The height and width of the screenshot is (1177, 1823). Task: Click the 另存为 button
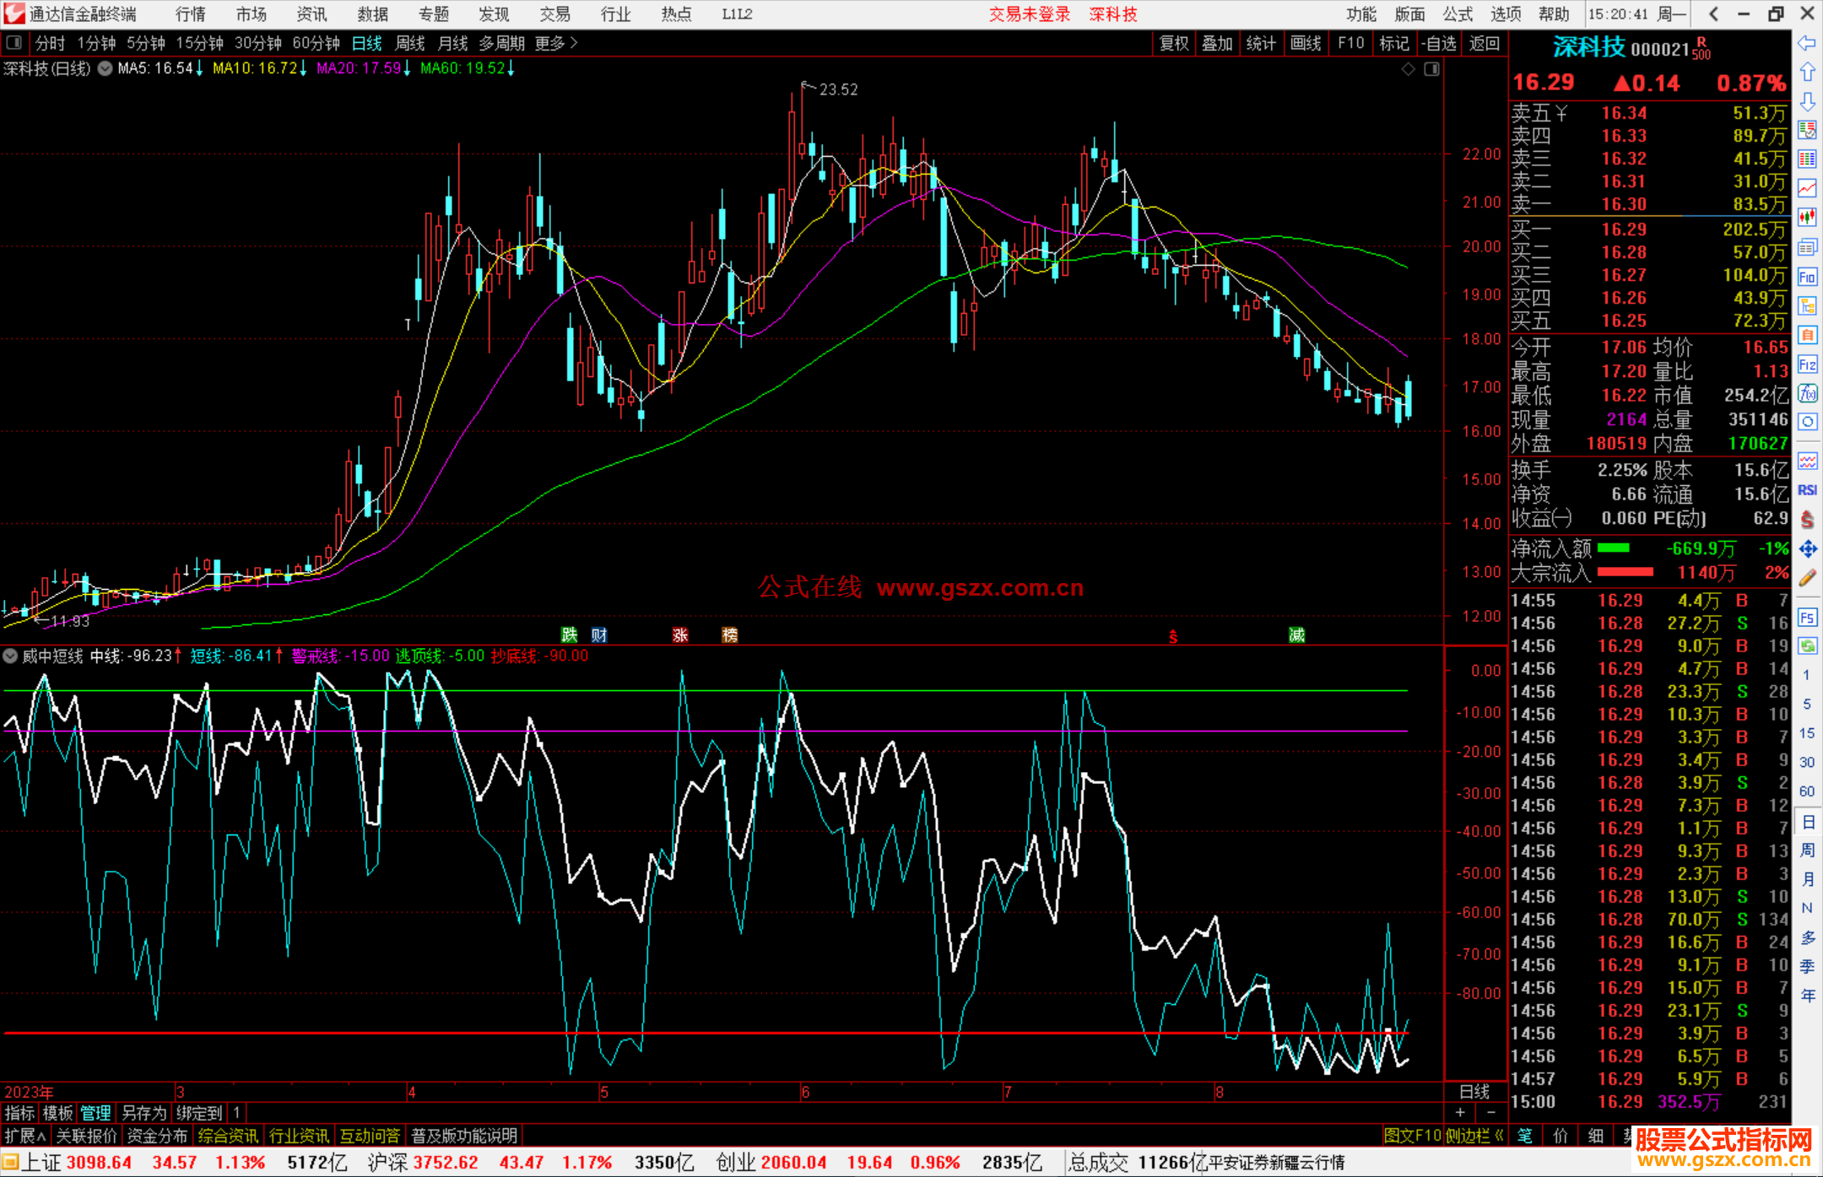tap(143, 1113)
